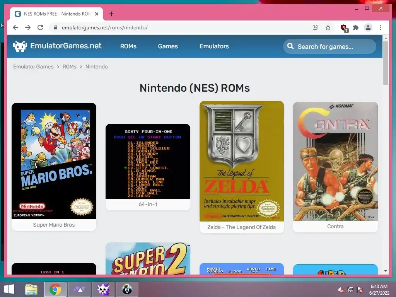Open the penguin icon taskbar app

[127, 289]
